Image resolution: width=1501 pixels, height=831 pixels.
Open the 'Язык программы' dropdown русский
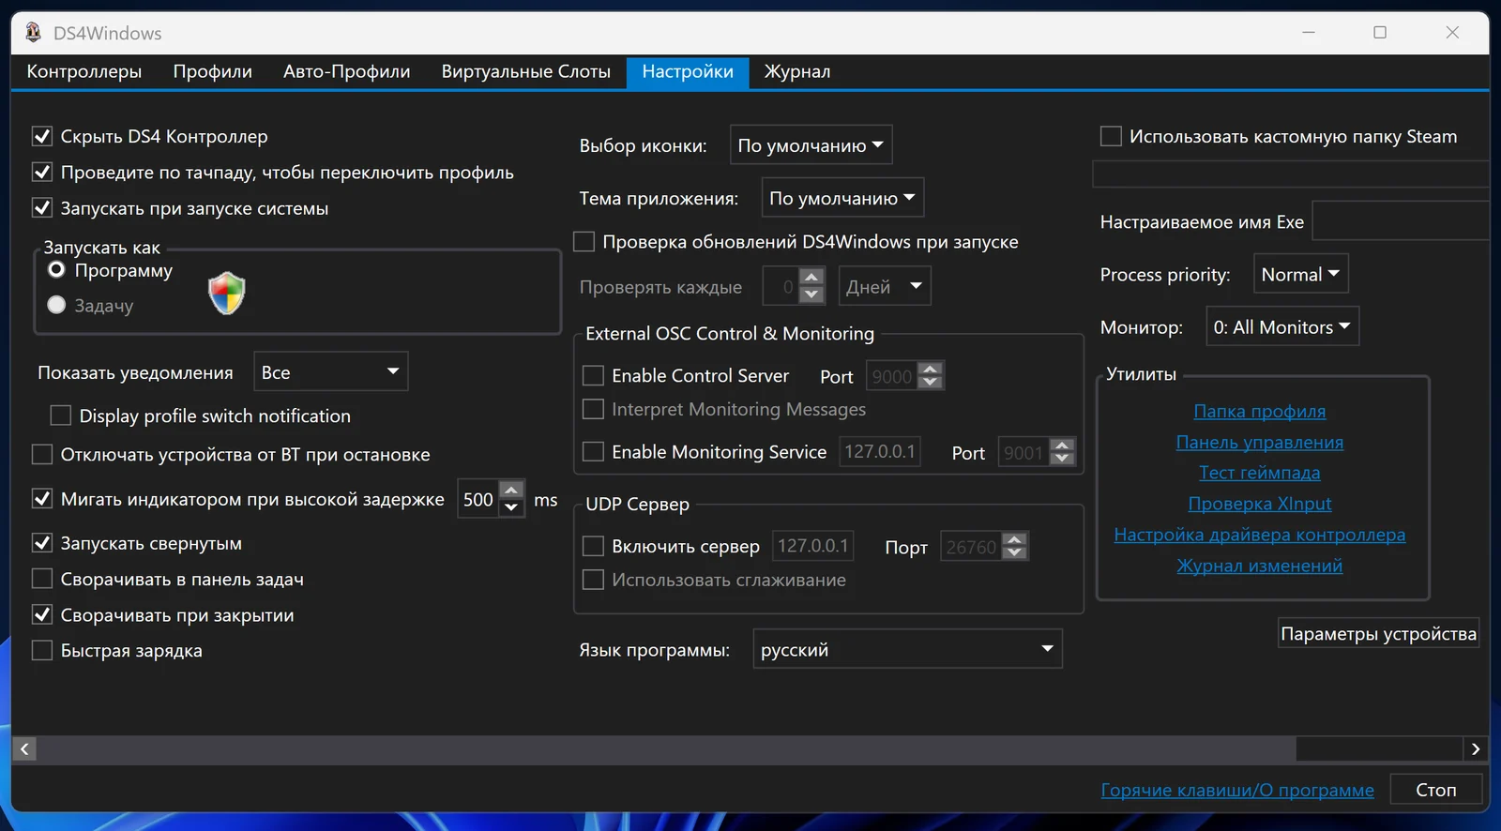coord(907,649)
